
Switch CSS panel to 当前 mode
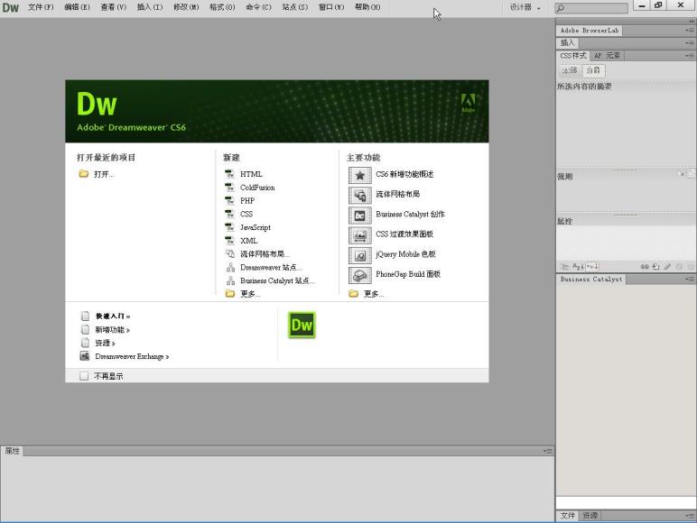click(x=593, y=70)
